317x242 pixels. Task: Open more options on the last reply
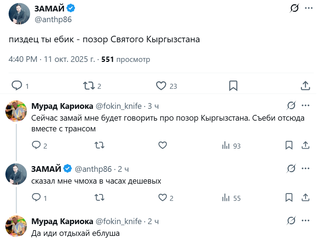pyautogui.click(x=305, y=221)
